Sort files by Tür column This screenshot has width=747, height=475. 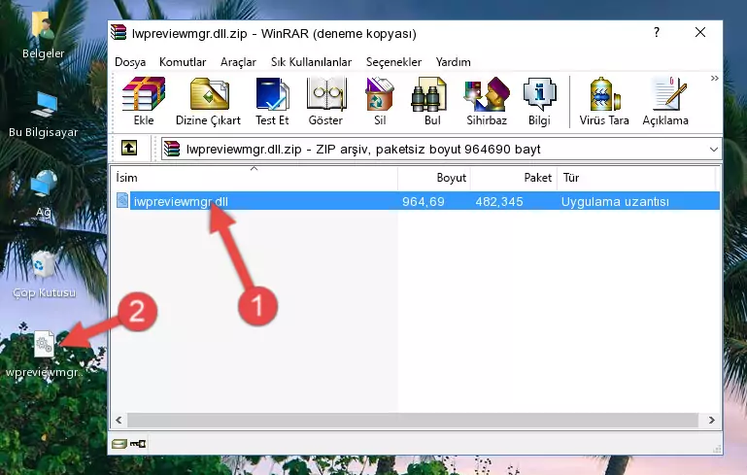pos(636,178)
